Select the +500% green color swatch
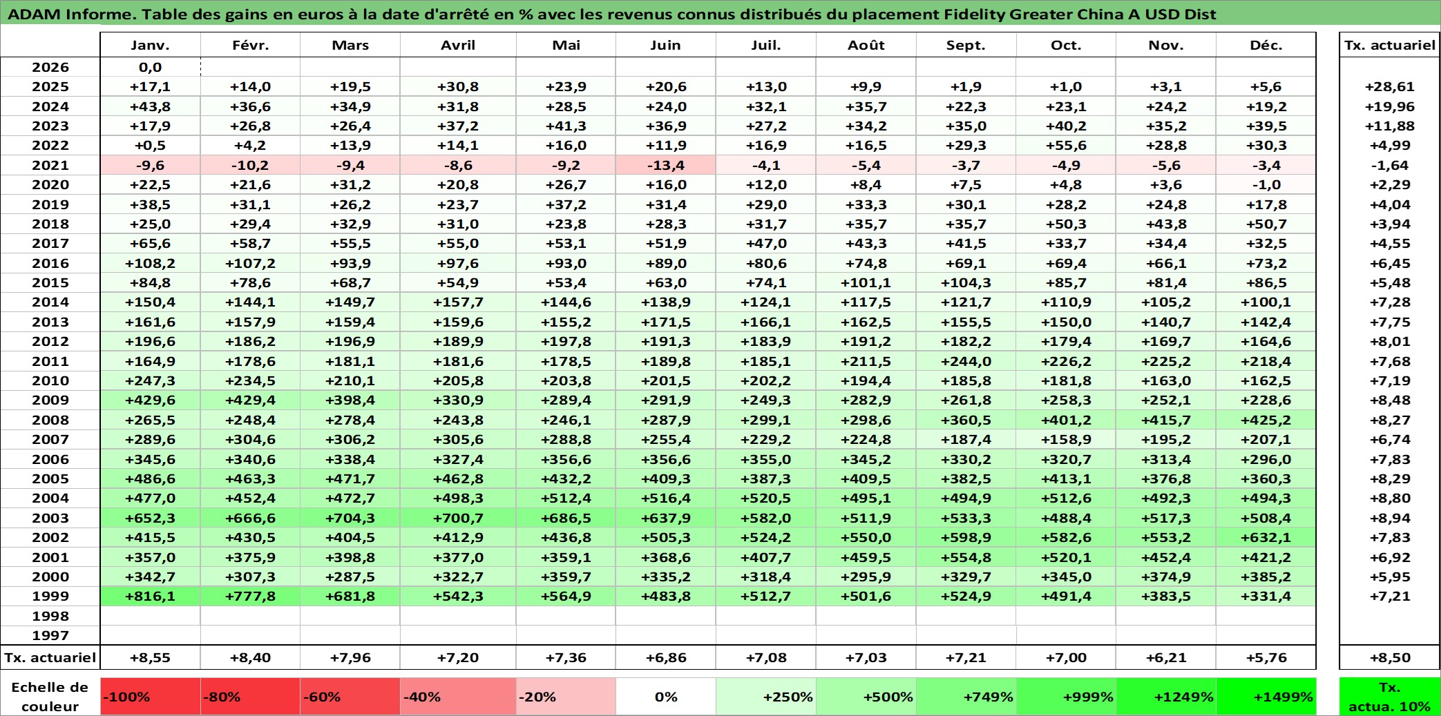Screen dimensions: 1441x716 point(866,697)
